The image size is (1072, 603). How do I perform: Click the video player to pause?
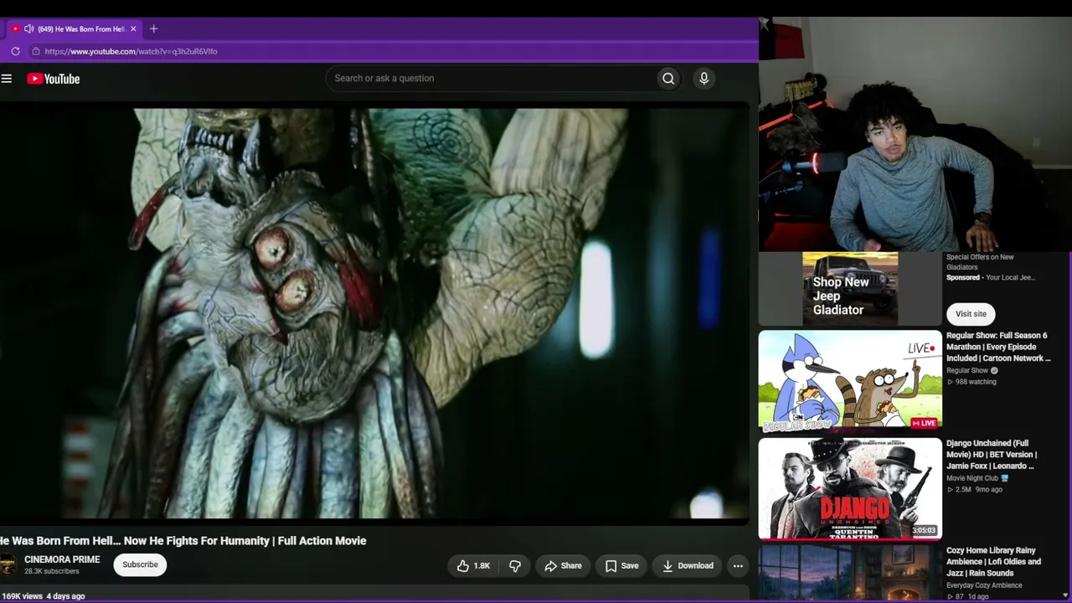coord(374,314)
